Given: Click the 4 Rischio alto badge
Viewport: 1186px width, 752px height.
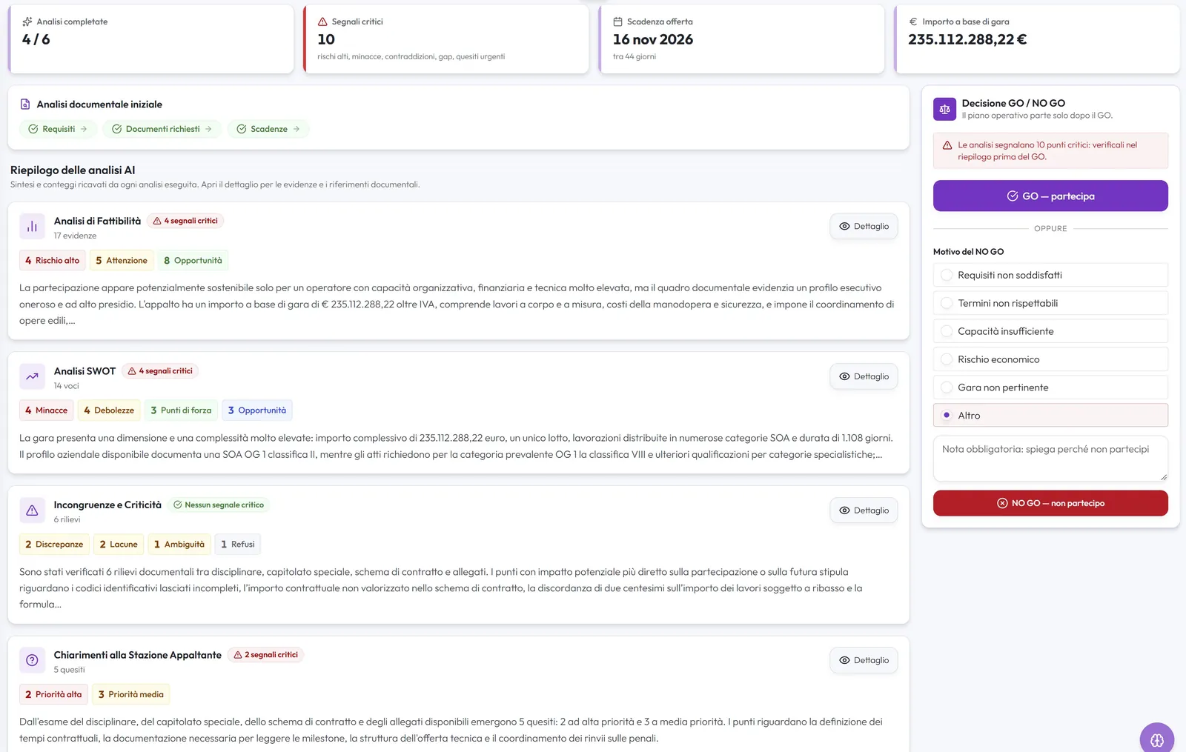Looking at the screenshot, I should 52,261.
